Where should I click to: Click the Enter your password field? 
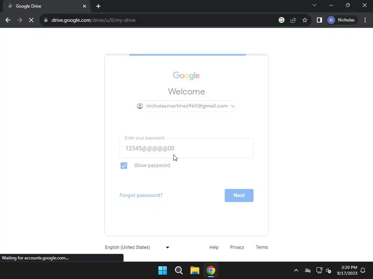tap(186, 148)
